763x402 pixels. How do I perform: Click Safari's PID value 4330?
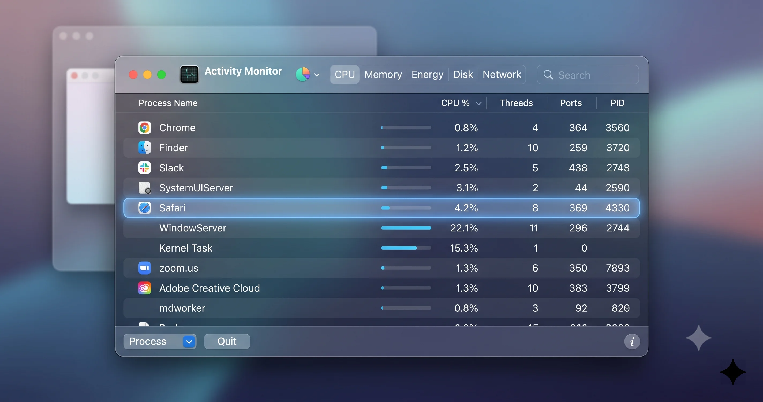click(617, 208)
